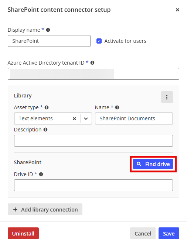Click the Display name info icon
187x244 pixels.
tap(48, 30)
